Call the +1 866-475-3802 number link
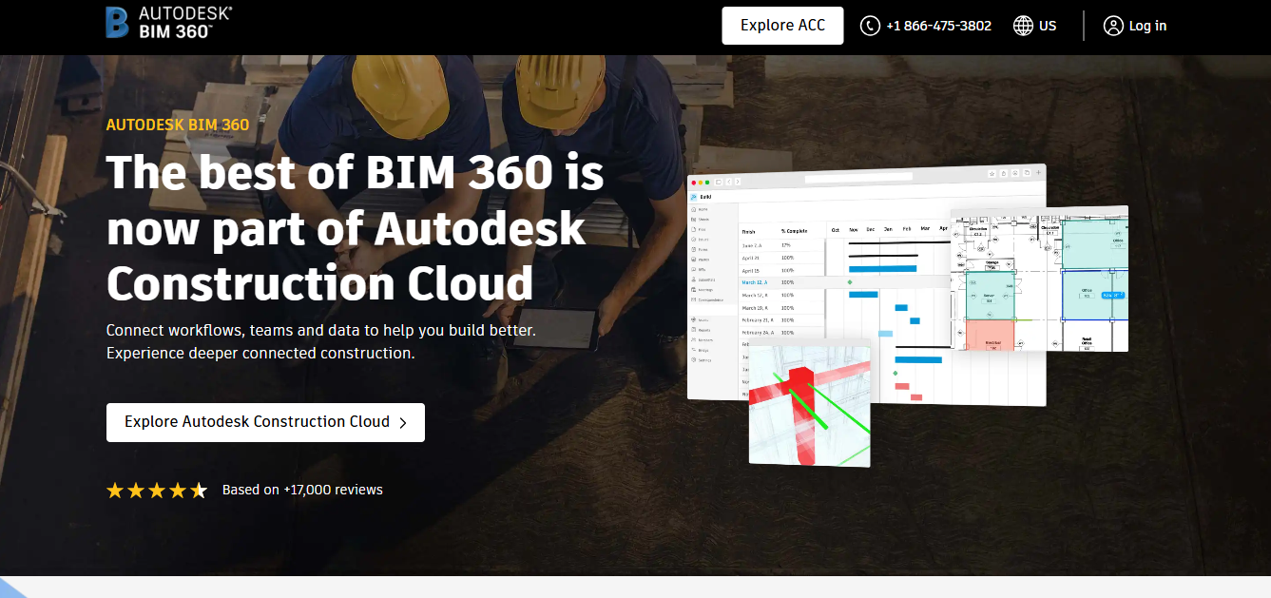 click(x=938, y=26)
